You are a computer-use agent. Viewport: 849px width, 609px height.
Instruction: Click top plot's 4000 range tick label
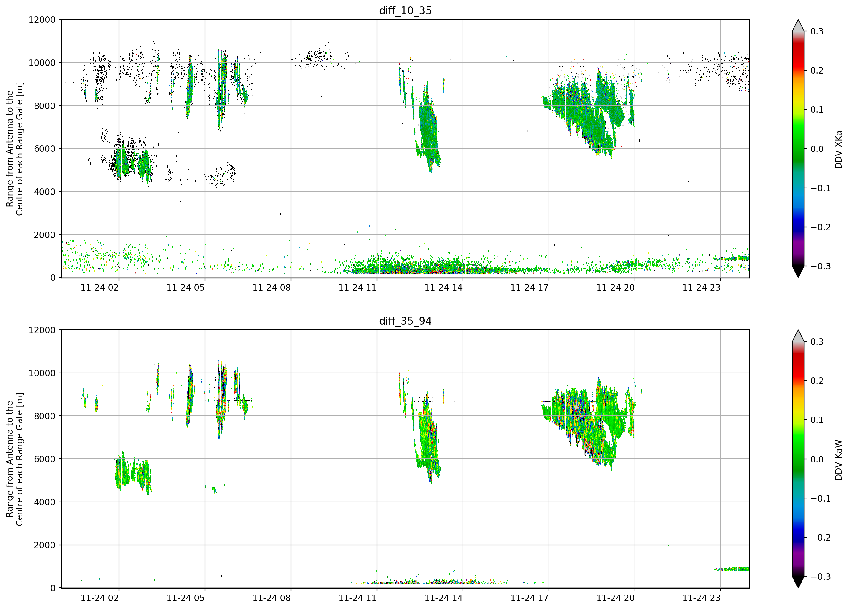pyautogui.click(x=45, y=192)
